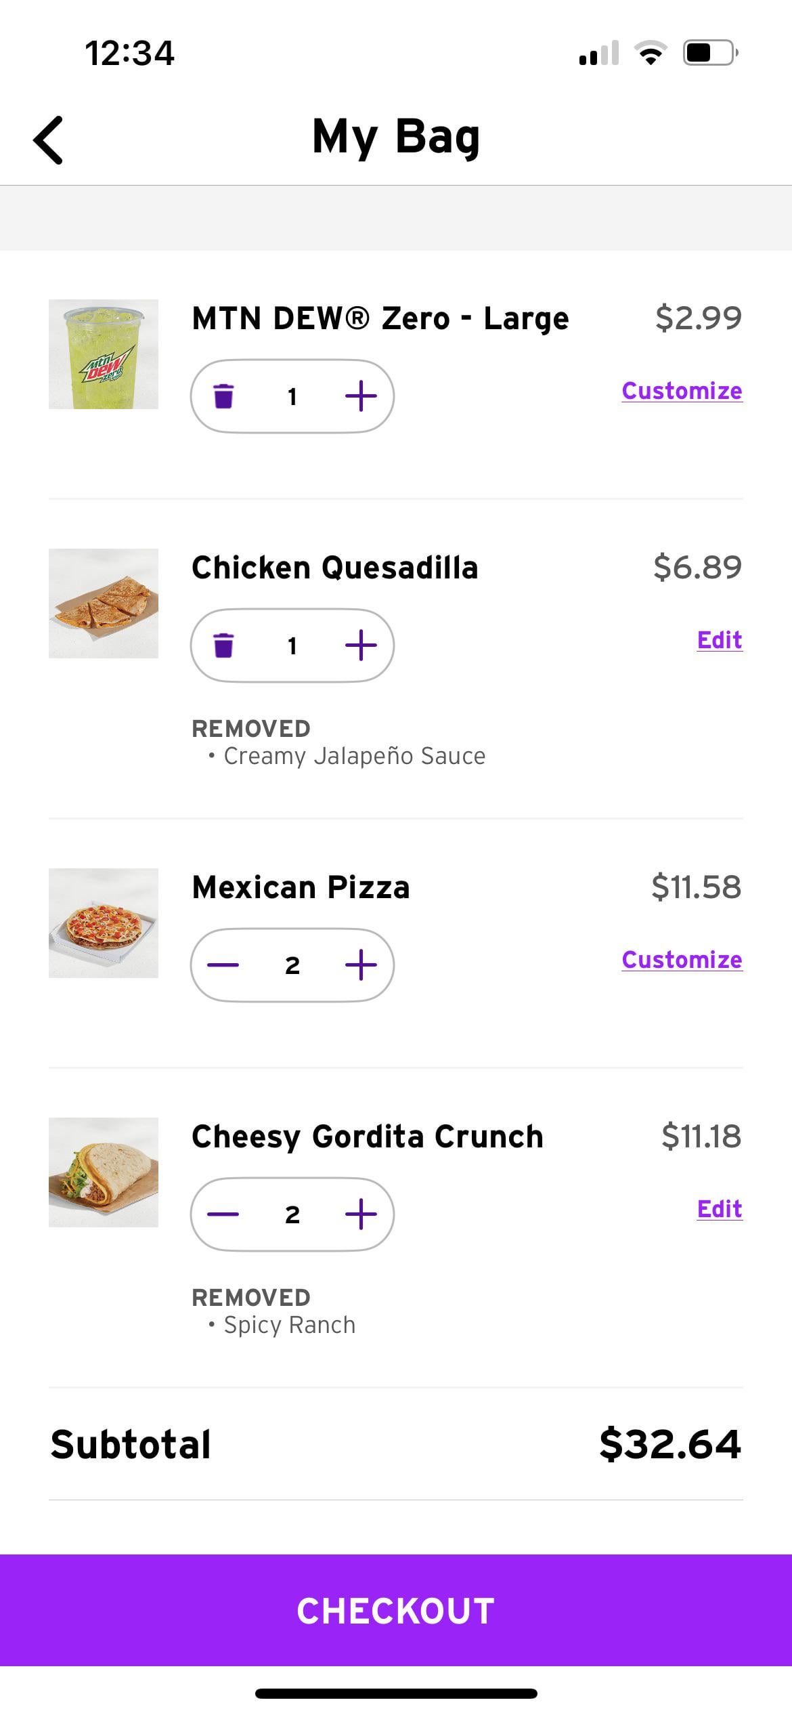Increase Mexican Pizza quantity with plus
Screen dimensions: 792x1715
[361, 965]
